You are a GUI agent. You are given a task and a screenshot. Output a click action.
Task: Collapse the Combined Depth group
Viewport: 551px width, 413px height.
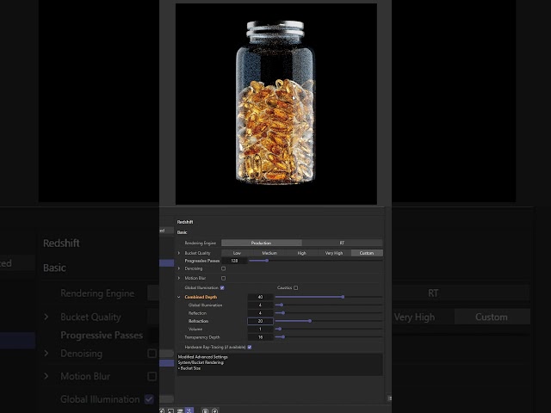179,297
